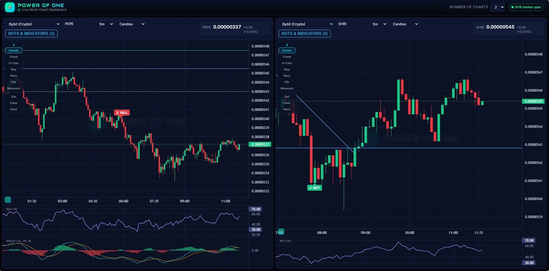The image size is (549, 271).
Task: Open the SHIB chart Candles type dropdown
Action: point(404,24)
